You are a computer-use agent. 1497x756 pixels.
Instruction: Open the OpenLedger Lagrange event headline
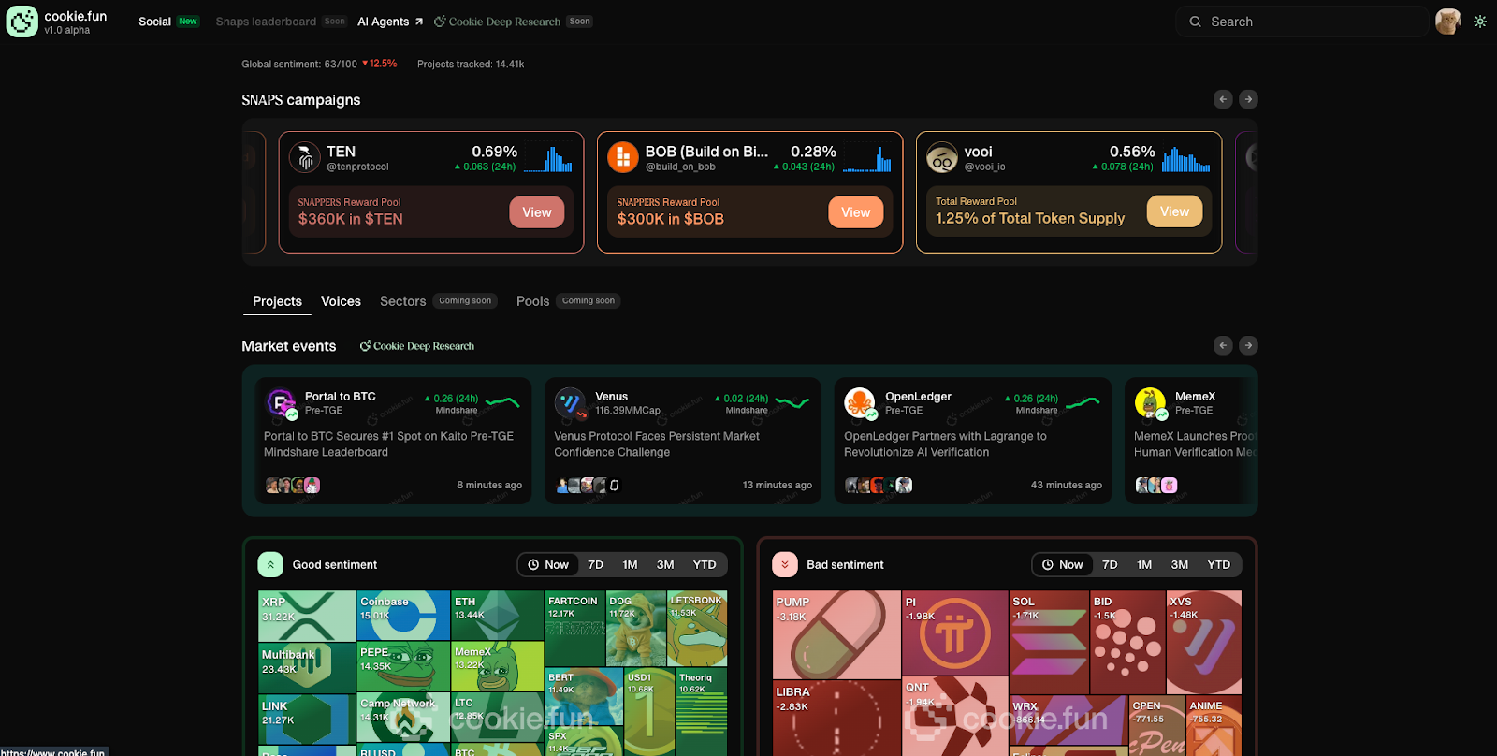(945, 444)
